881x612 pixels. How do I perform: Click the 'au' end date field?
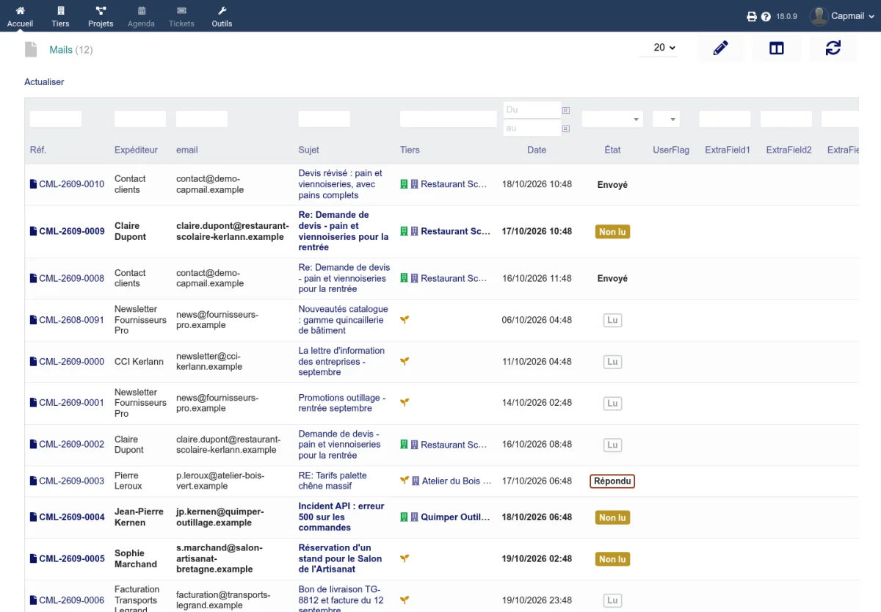[x=532, y=128]
